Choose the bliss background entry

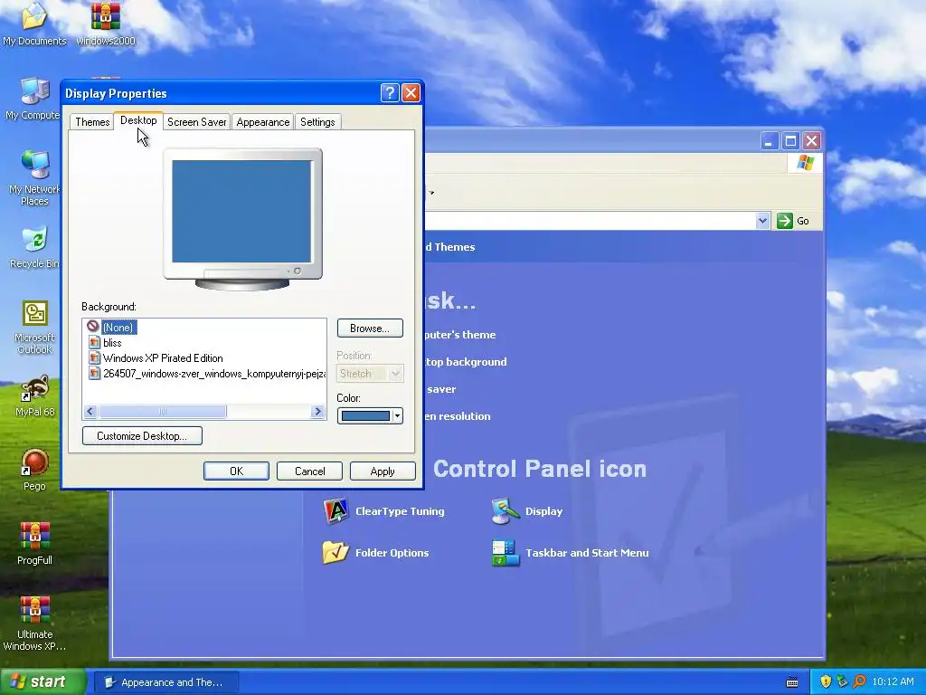point(112,343)
